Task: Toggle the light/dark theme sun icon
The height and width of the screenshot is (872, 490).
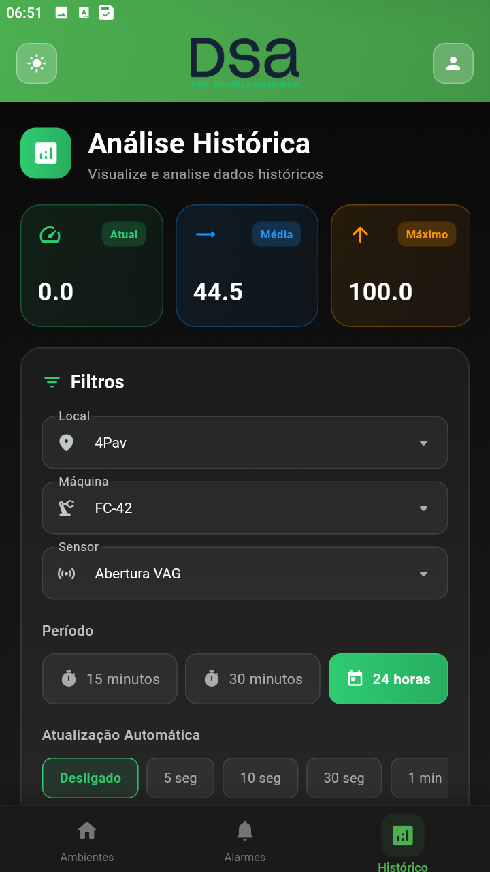Action: [37, 63]
